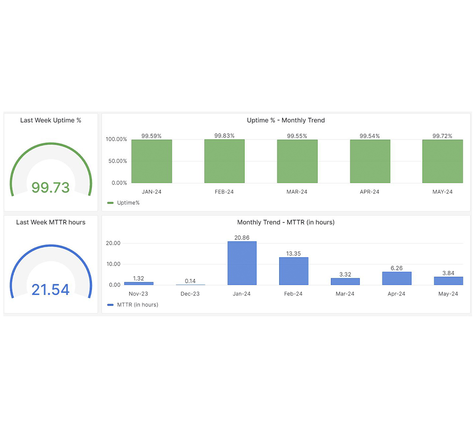Toggle the MTTR (in hours) legend series
474x427 pixels.
[137, 305]
